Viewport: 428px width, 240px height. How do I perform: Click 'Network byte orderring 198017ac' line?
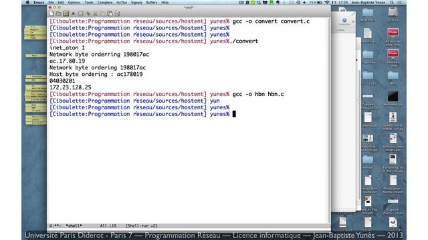click(99, 55)
